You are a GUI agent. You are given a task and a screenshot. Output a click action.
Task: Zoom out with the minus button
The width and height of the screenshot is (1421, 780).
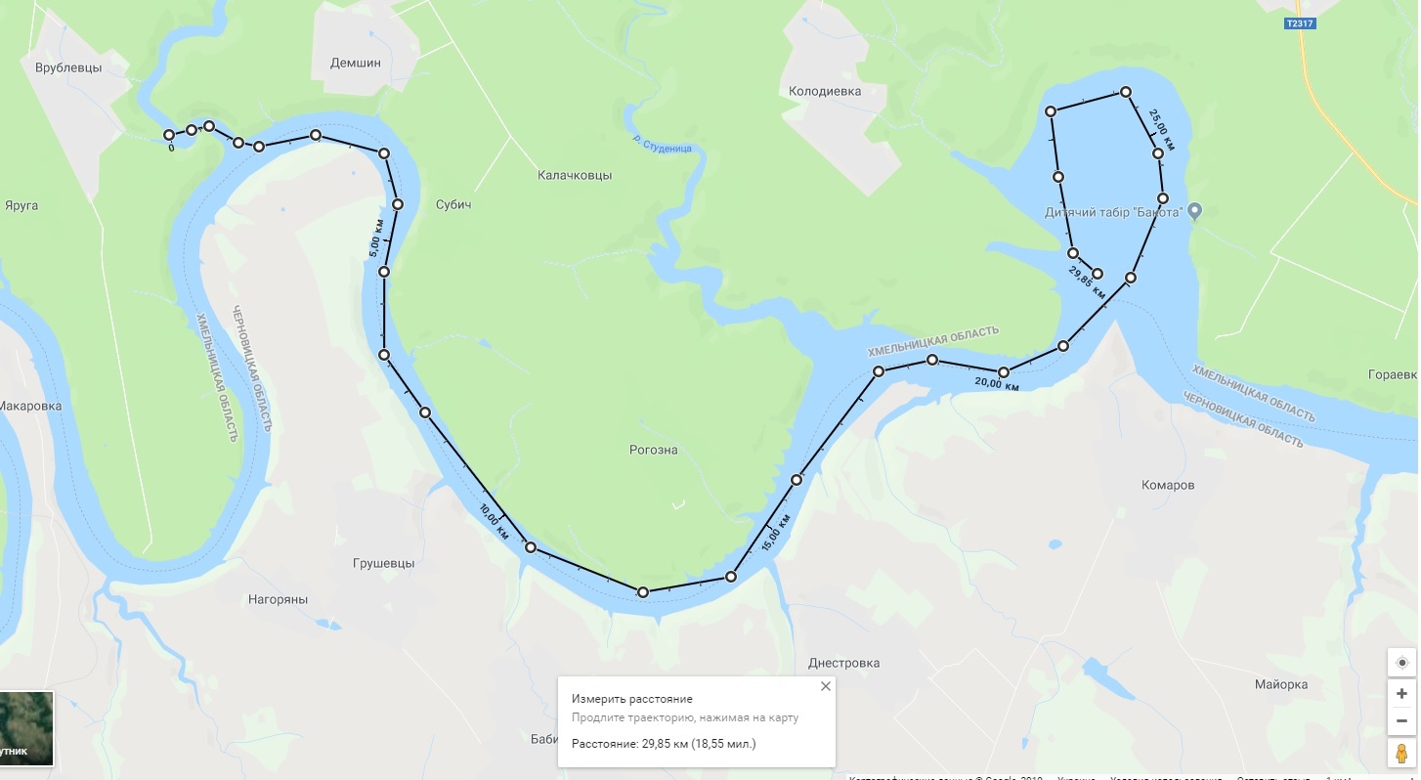[x=1401, y=720]
